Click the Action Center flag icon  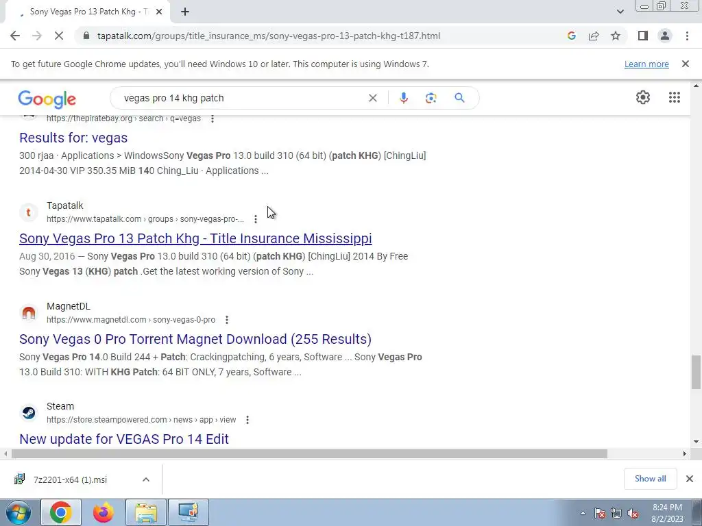click(600, 513)
